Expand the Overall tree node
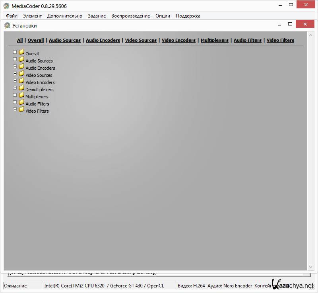 [x=15, y=52]
